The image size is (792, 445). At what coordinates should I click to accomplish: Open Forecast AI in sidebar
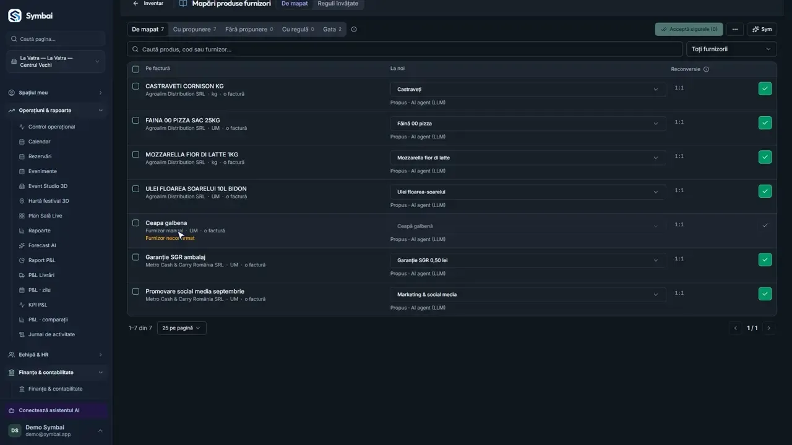42,245
